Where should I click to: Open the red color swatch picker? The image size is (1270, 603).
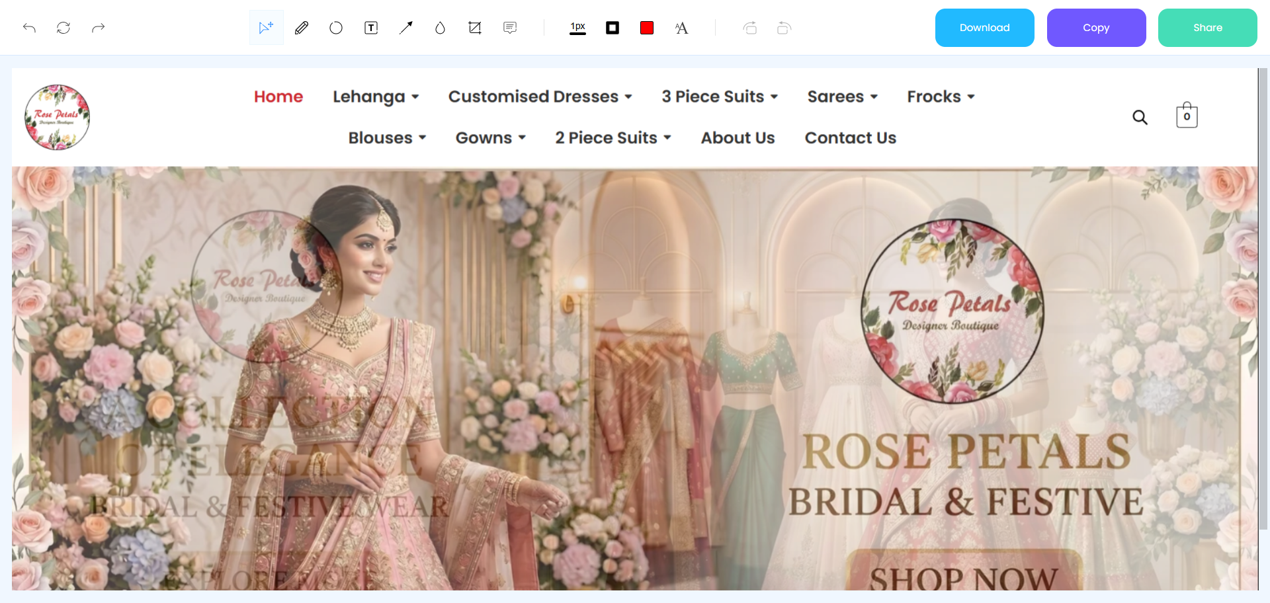pos(647,28)
